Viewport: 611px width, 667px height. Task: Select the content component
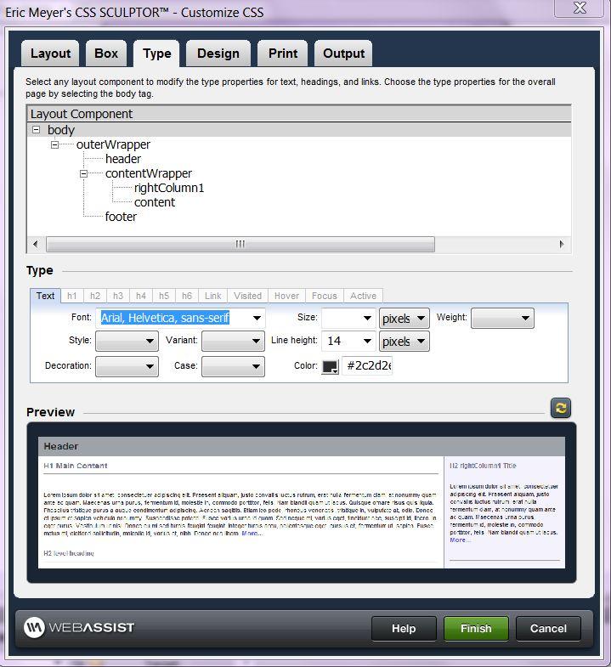(155, 202)
